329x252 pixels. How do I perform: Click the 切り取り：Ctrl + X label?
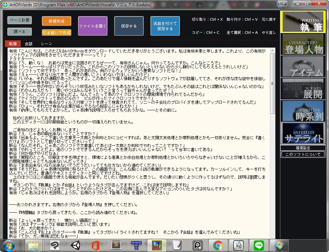tap(207, 19)
